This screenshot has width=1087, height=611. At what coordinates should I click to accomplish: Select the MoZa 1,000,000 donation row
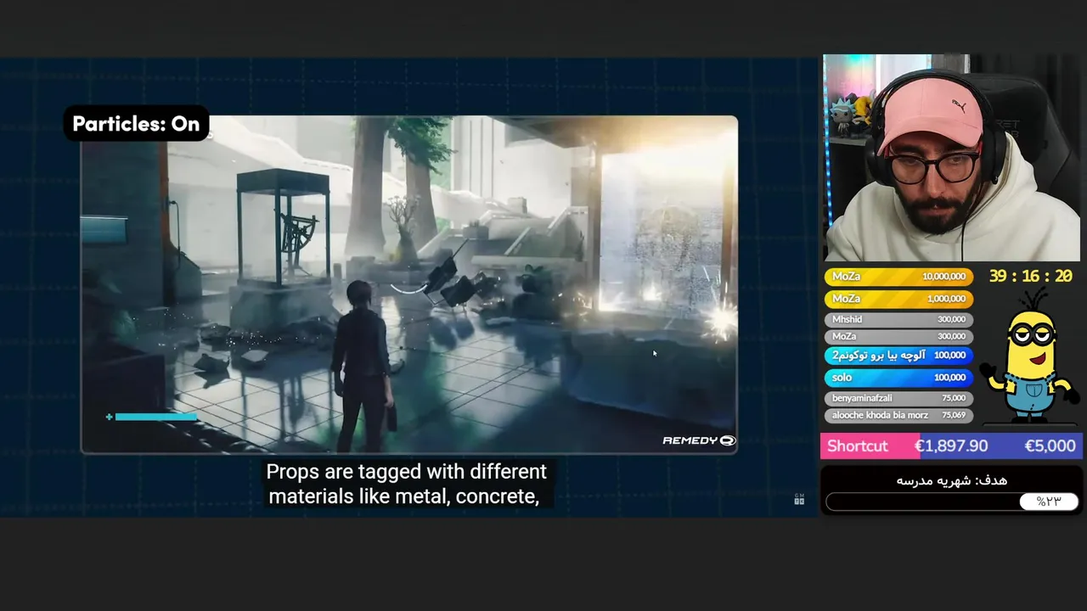(898, 299)
